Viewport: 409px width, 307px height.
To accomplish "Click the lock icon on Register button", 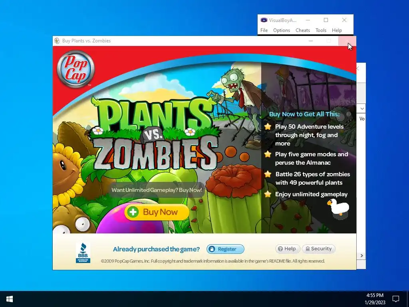I will coord(212,249).
